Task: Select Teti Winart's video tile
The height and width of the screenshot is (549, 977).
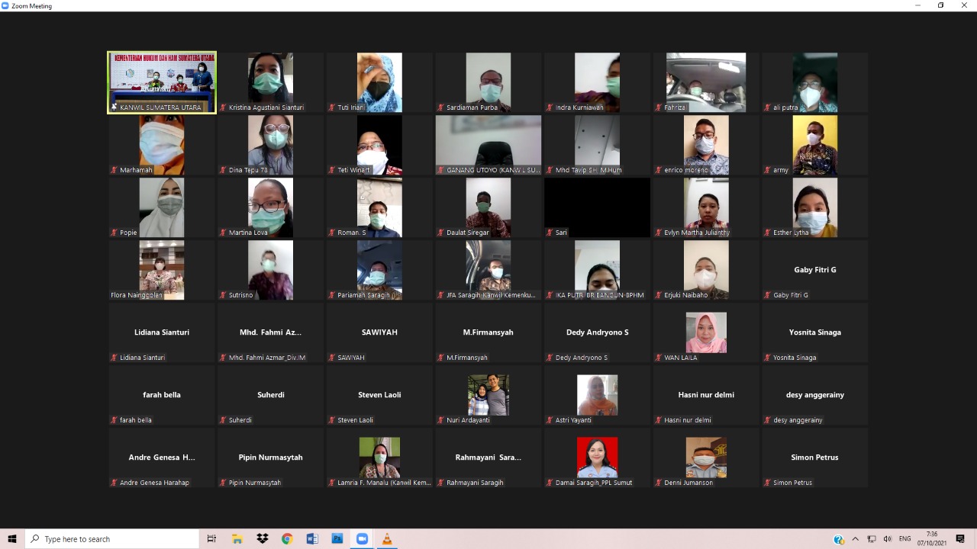Action: point(379,145)
